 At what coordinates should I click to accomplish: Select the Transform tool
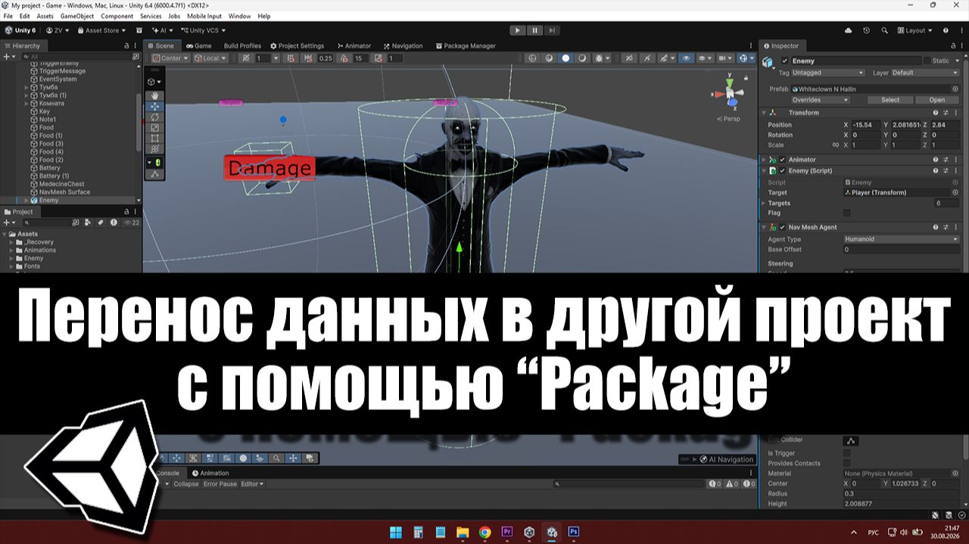tap(155, 149)
